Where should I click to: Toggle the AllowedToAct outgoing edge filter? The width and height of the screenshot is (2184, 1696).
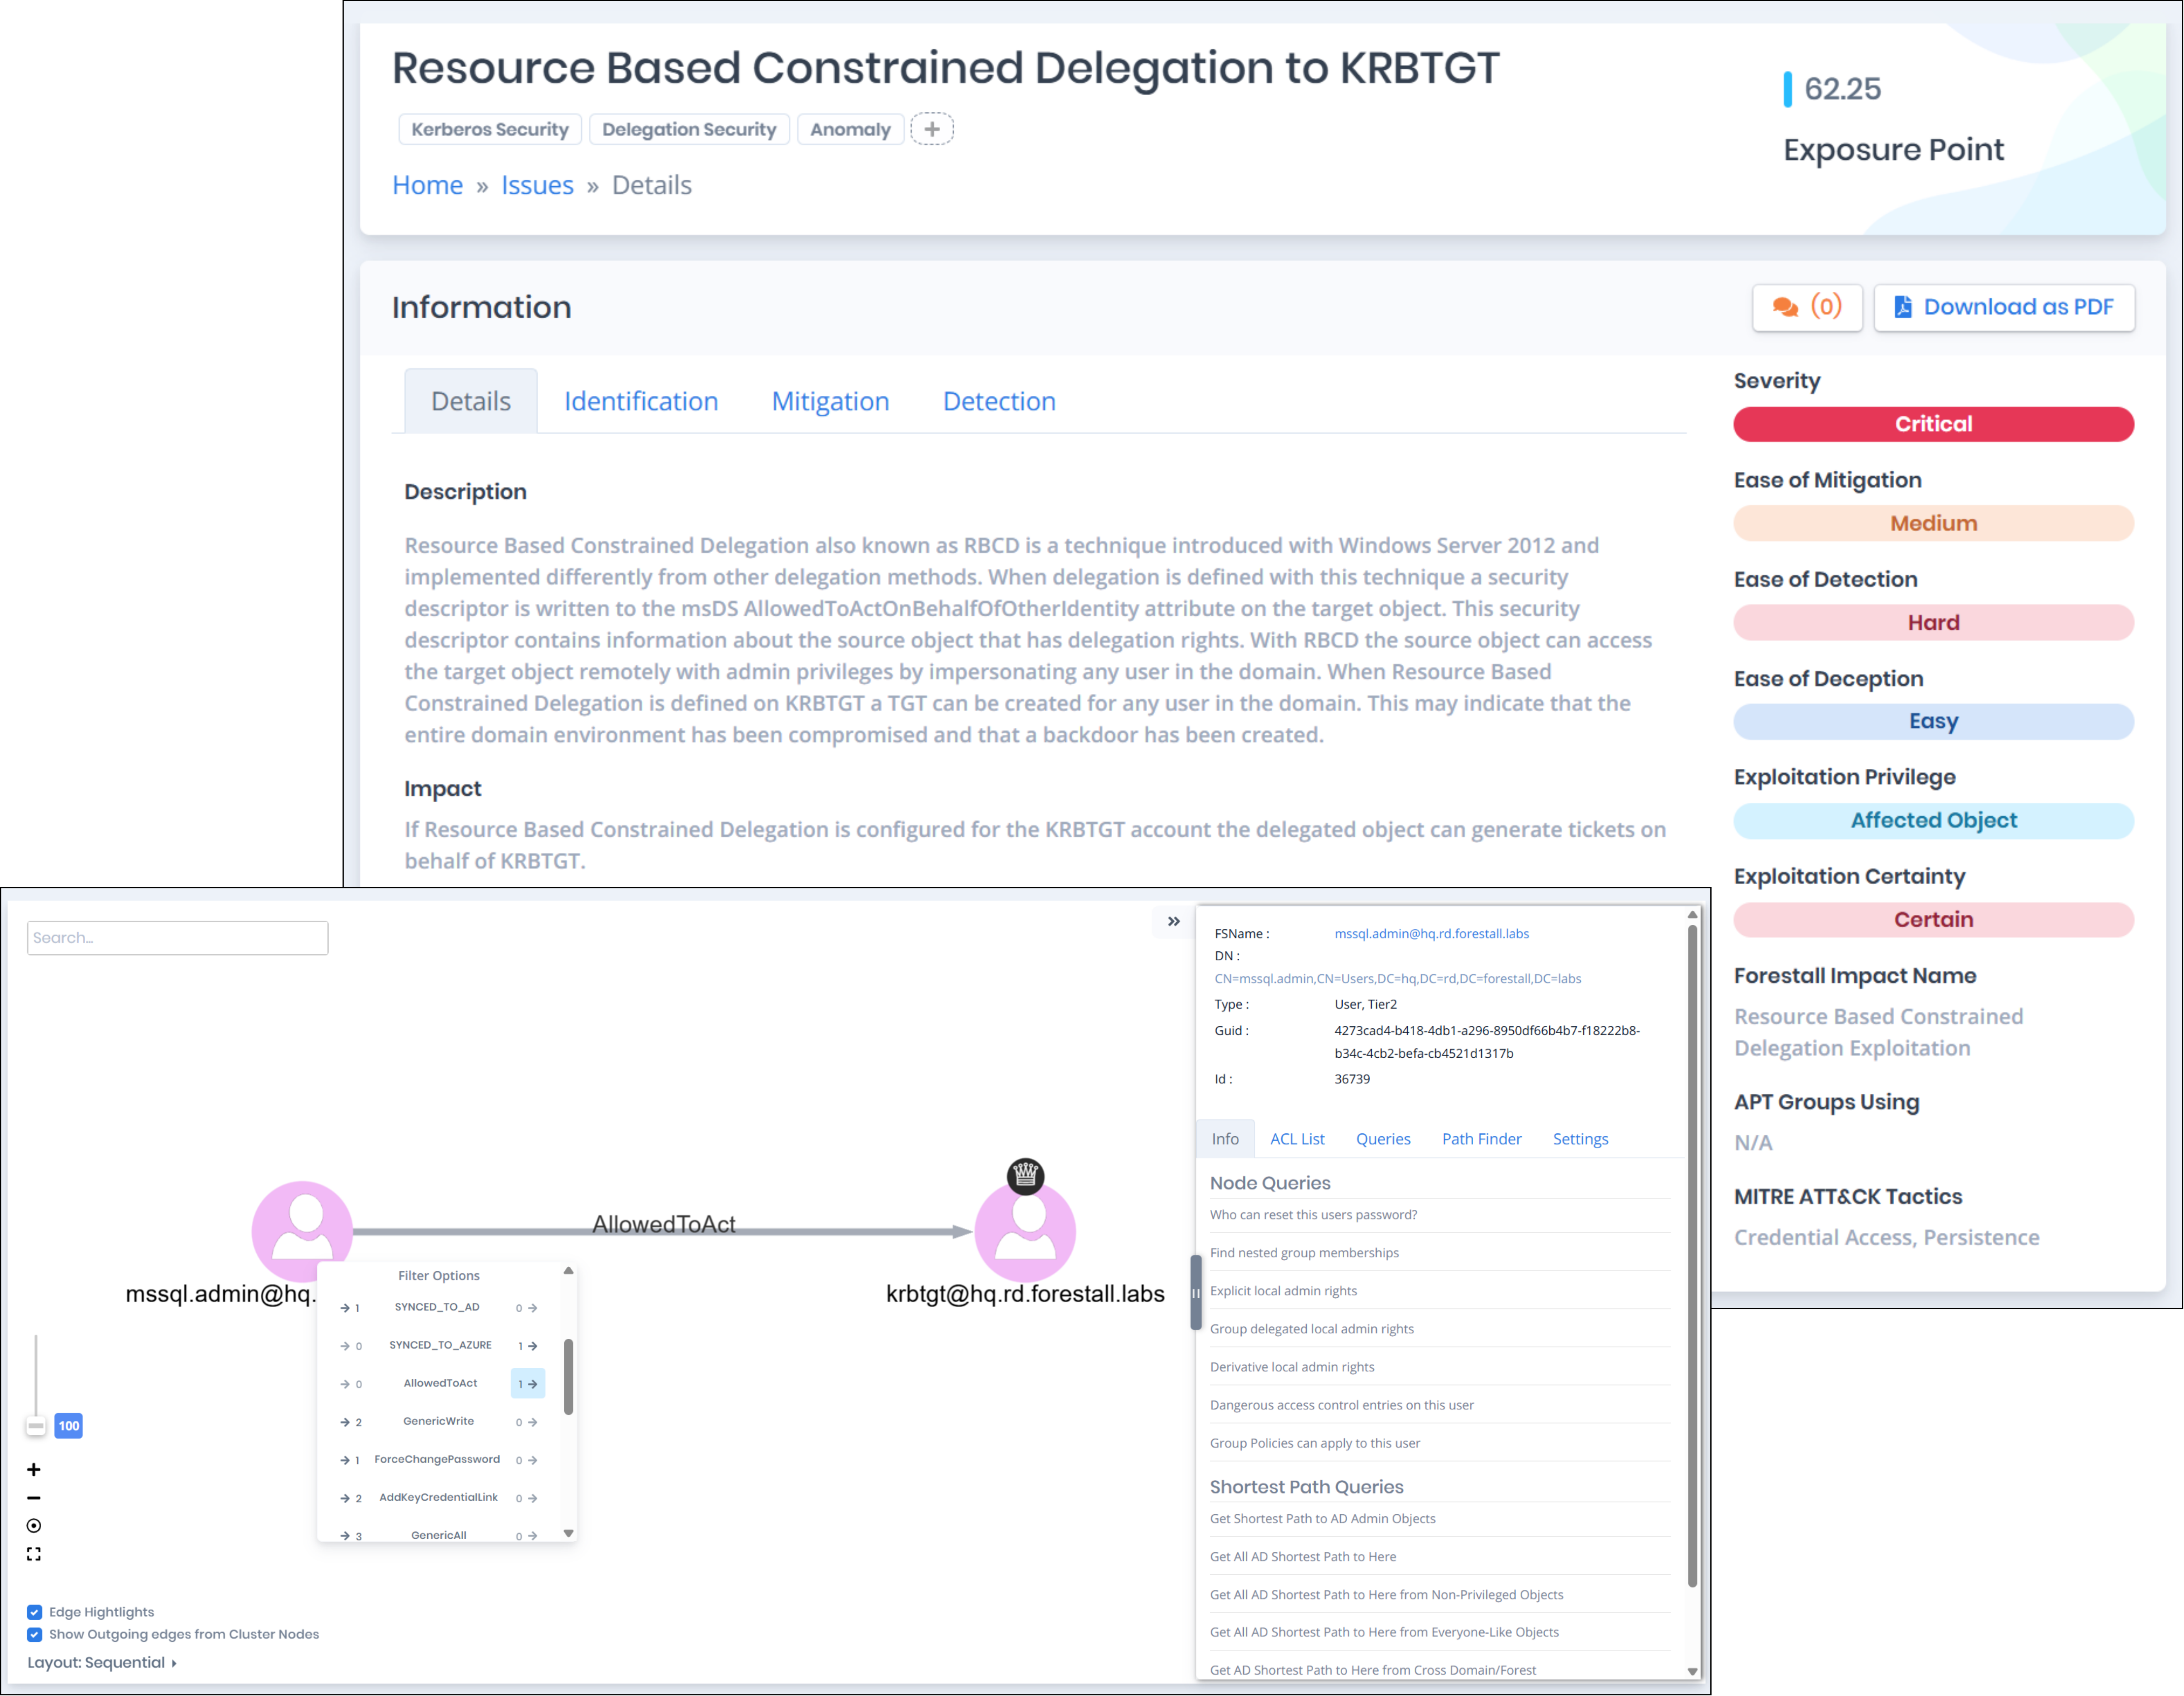click(527, 1384)
